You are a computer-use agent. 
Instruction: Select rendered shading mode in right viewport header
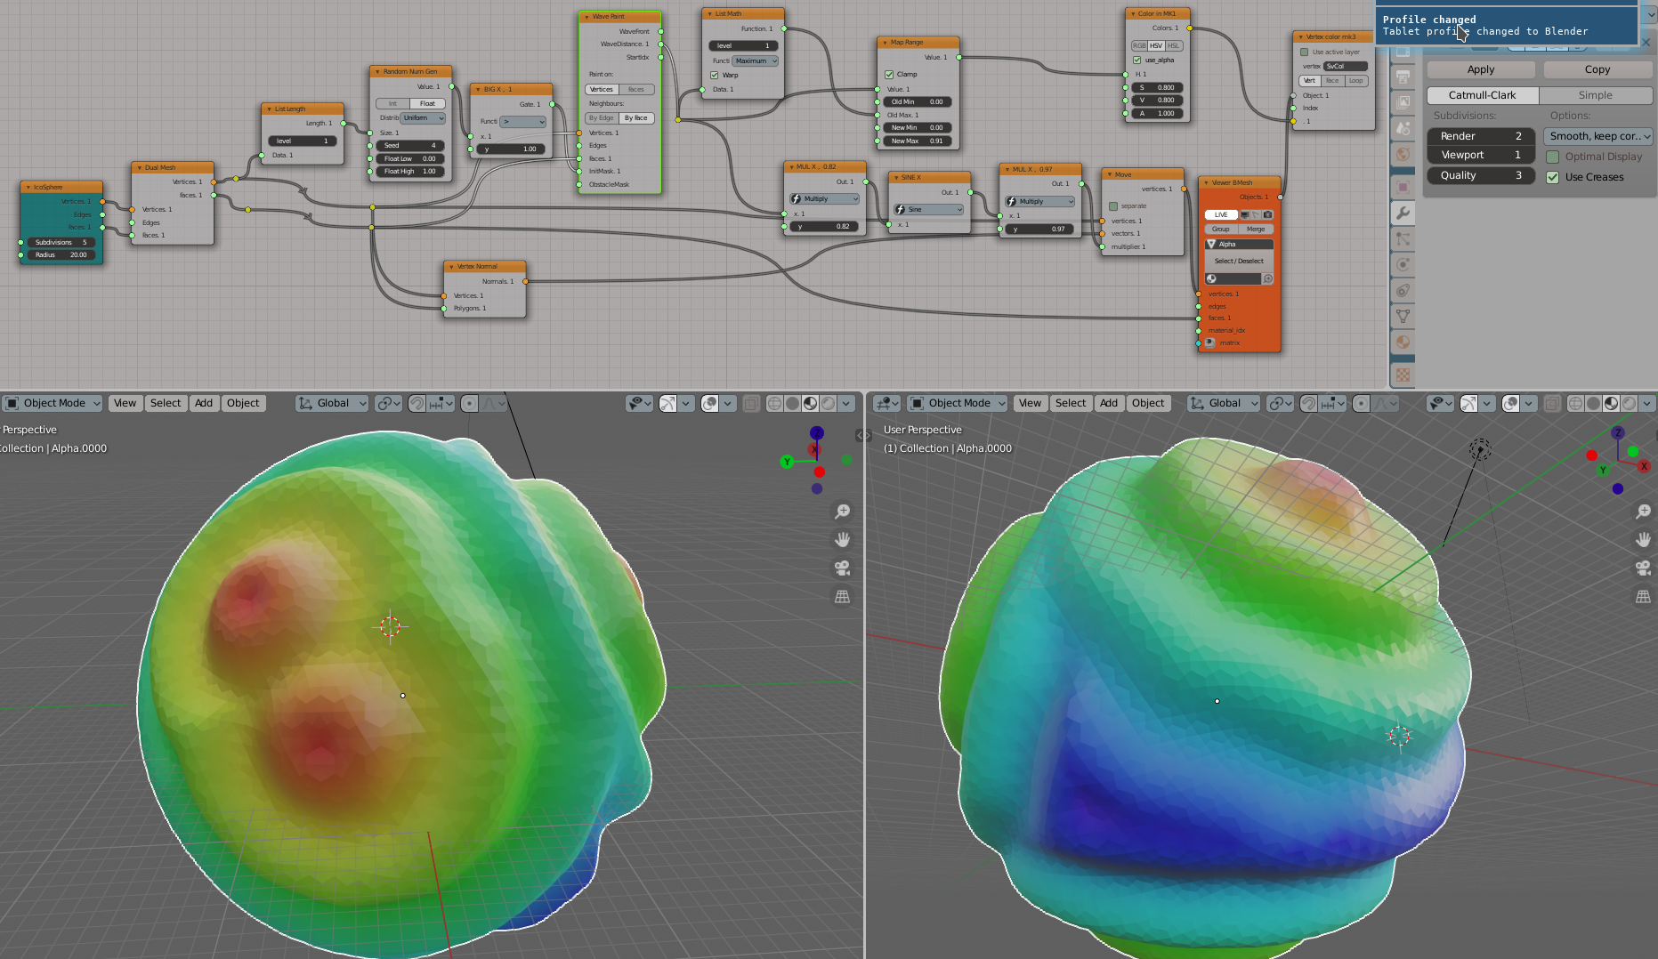(1629, 403)
